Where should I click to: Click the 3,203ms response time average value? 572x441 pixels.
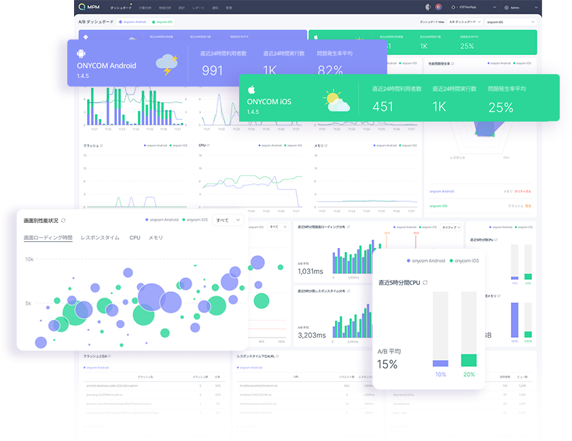[312, 335]
